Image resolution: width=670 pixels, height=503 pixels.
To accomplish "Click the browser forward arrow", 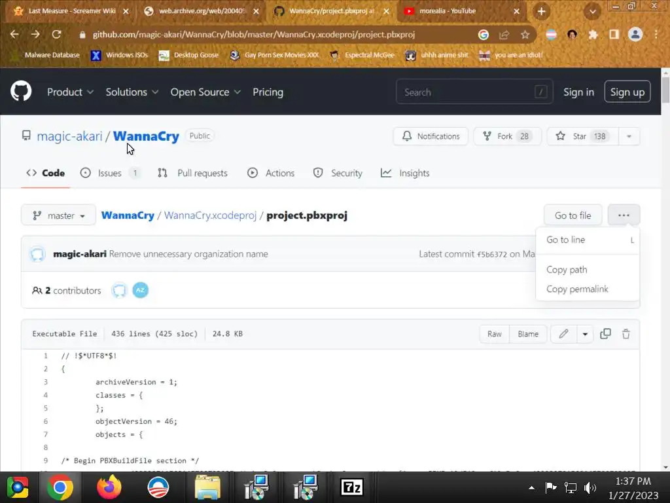I will [x=35, y=35].
